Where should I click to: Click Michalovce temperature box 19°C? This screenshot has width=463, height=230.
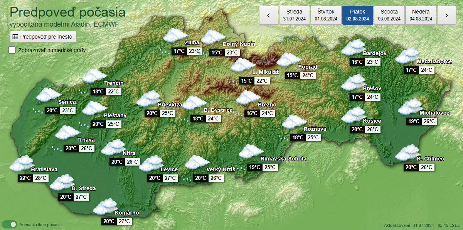(x=414, y=122)
